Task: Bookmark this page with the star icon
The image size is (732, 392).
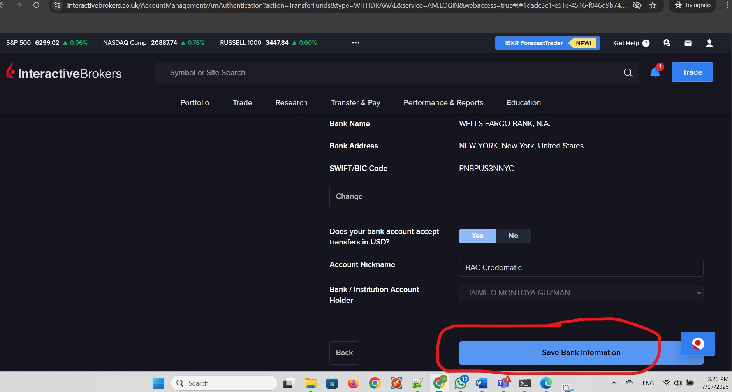Action: point(653,5)
